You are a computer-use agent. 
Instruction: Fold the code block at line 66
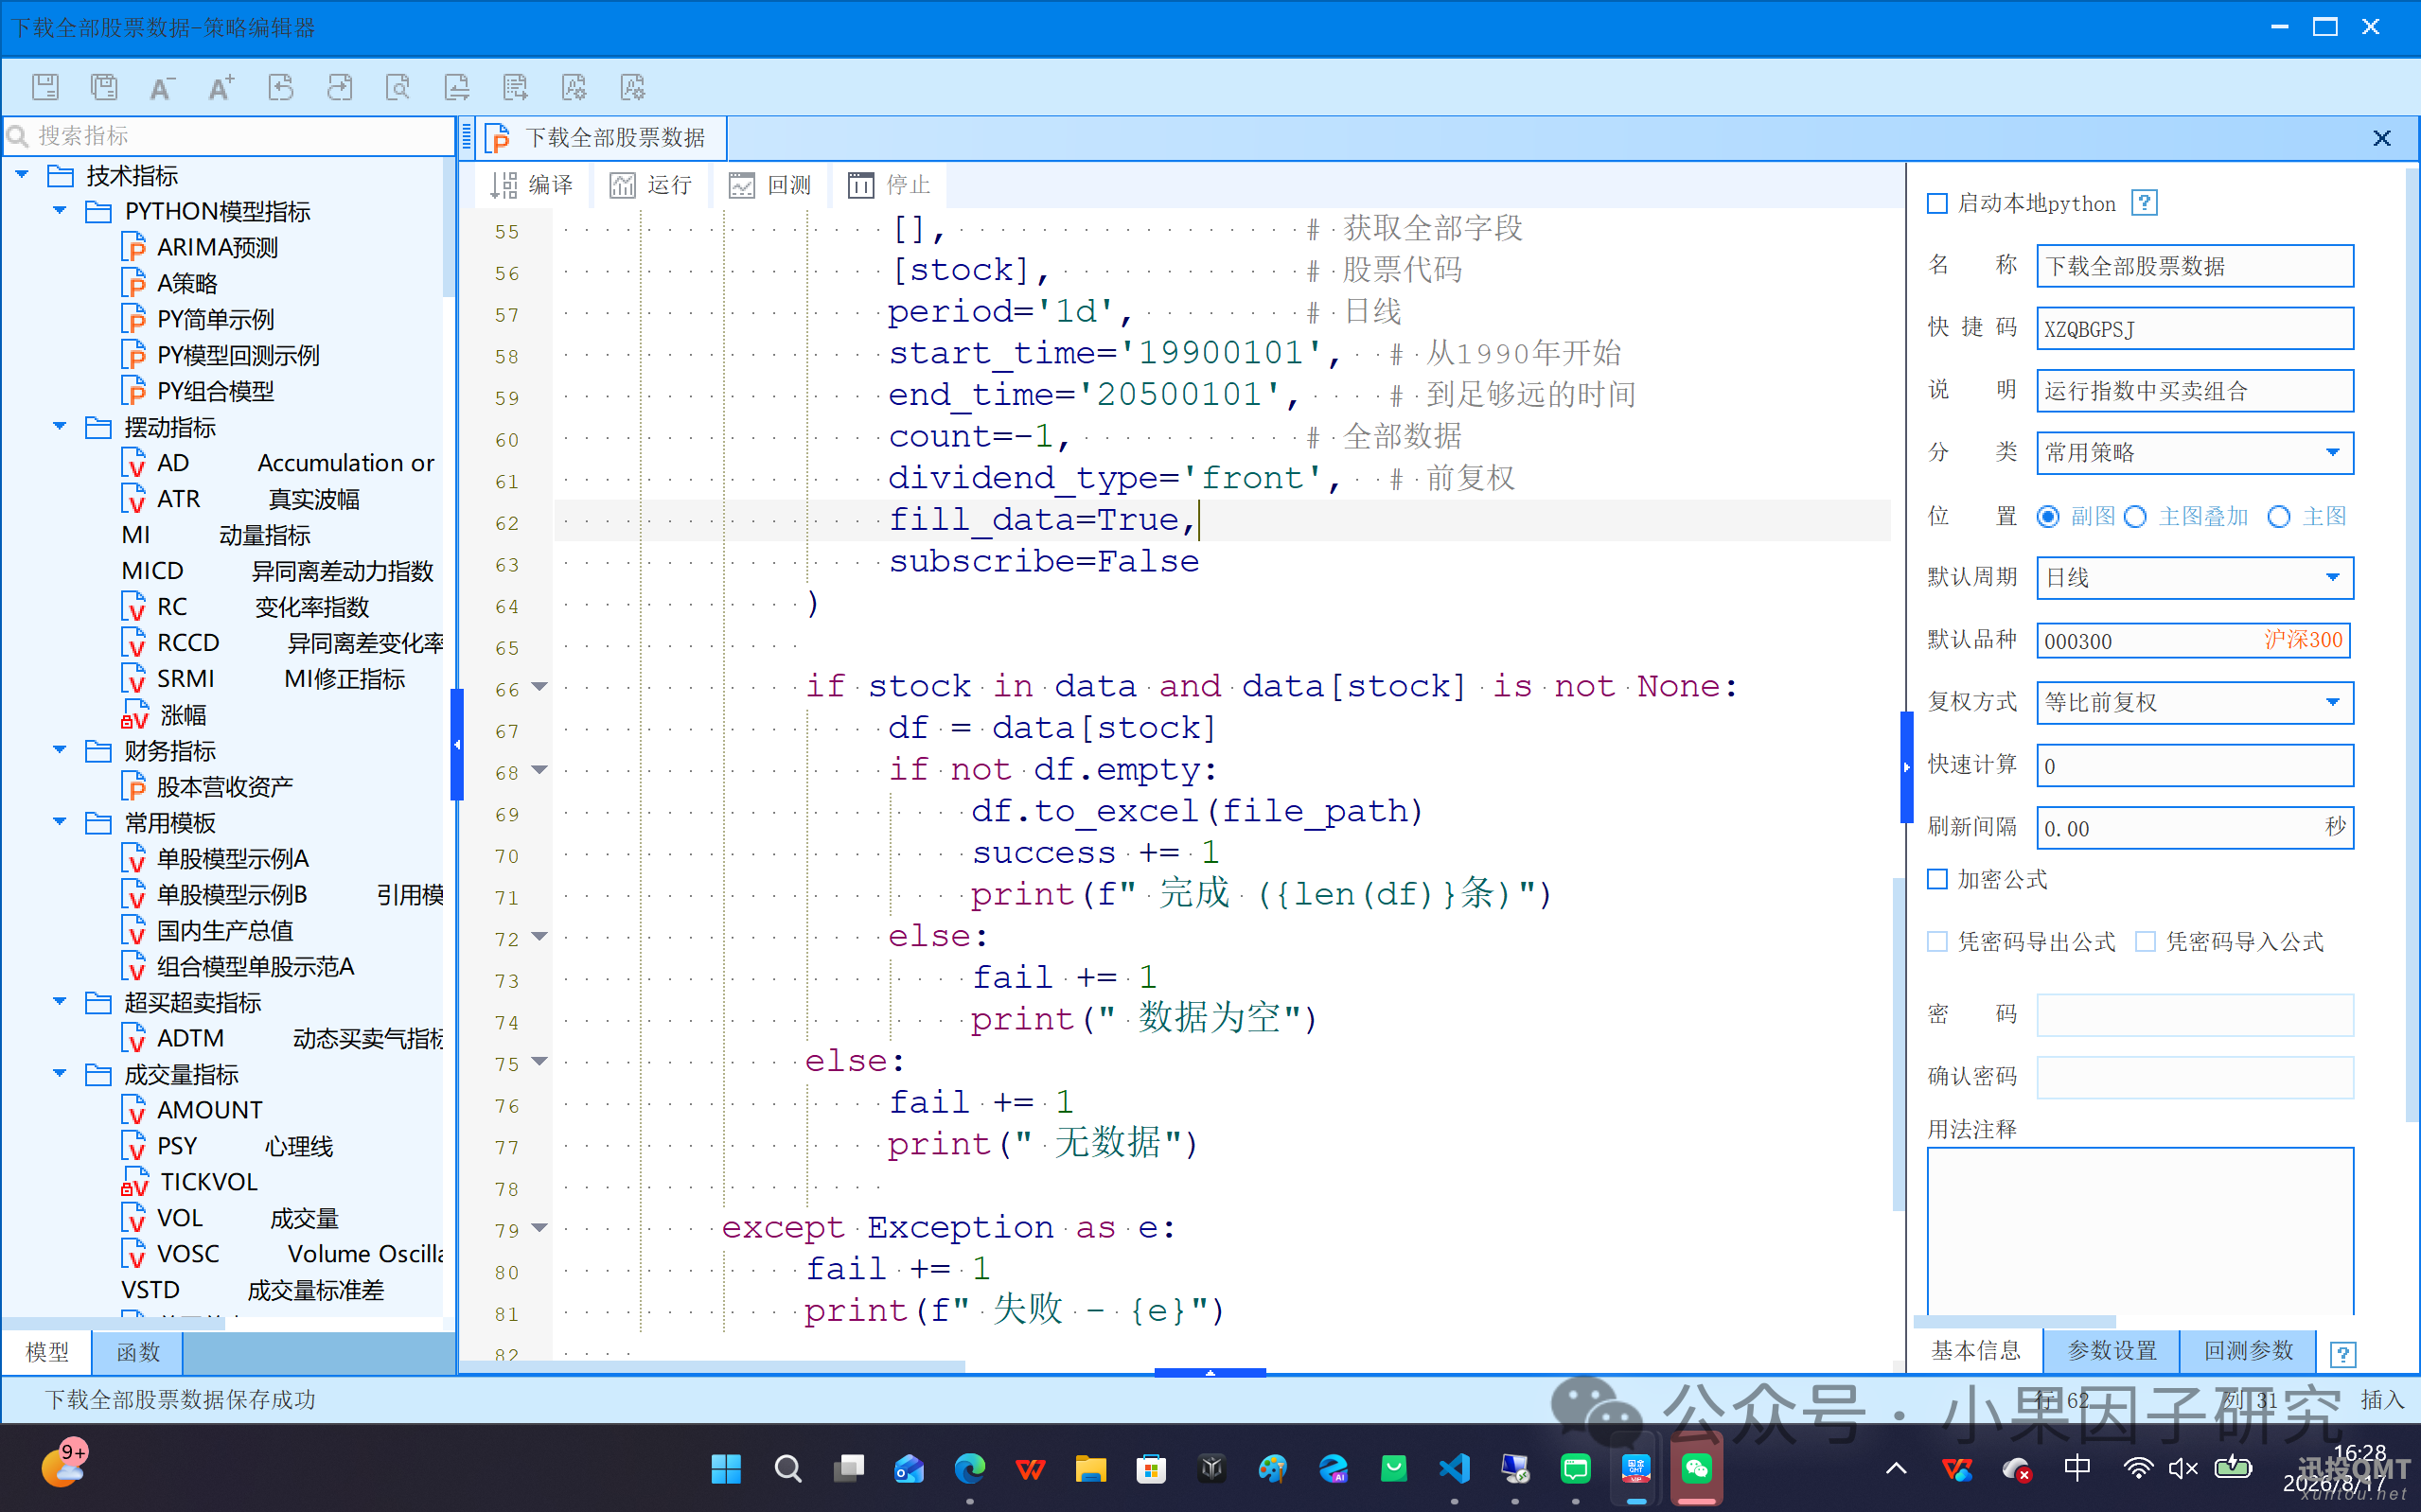[x=540, y=687]
